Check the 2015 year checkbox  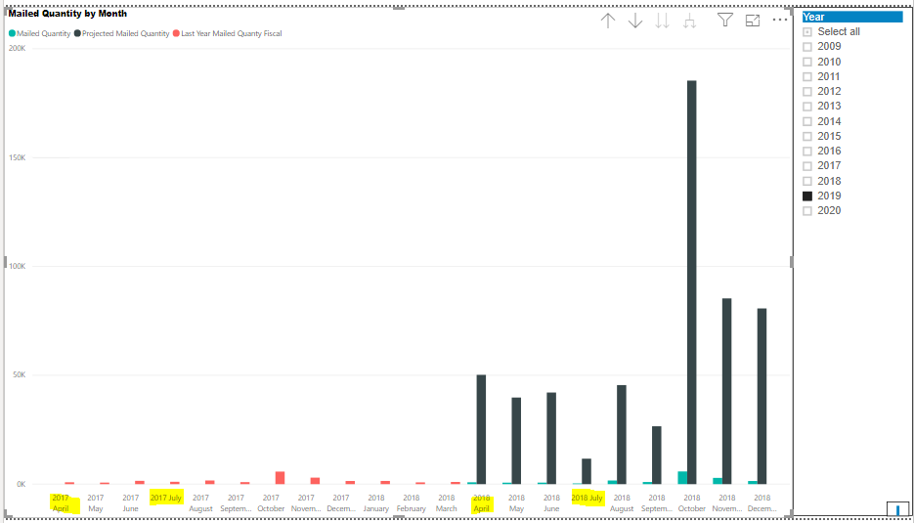pos(807,137)
